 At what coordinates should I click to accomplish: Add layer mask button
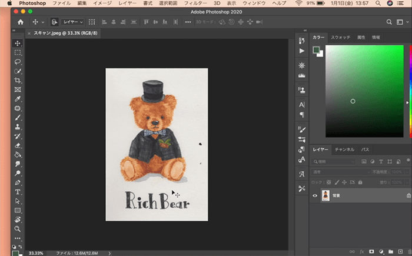tap(371, 252)
